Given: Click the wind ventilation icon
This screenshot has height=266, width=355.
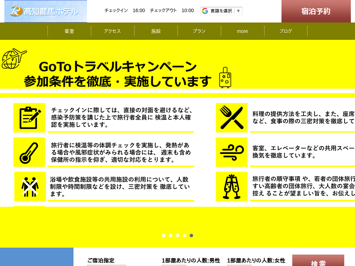Looking at the screenshot, I should tap(232, 152).
